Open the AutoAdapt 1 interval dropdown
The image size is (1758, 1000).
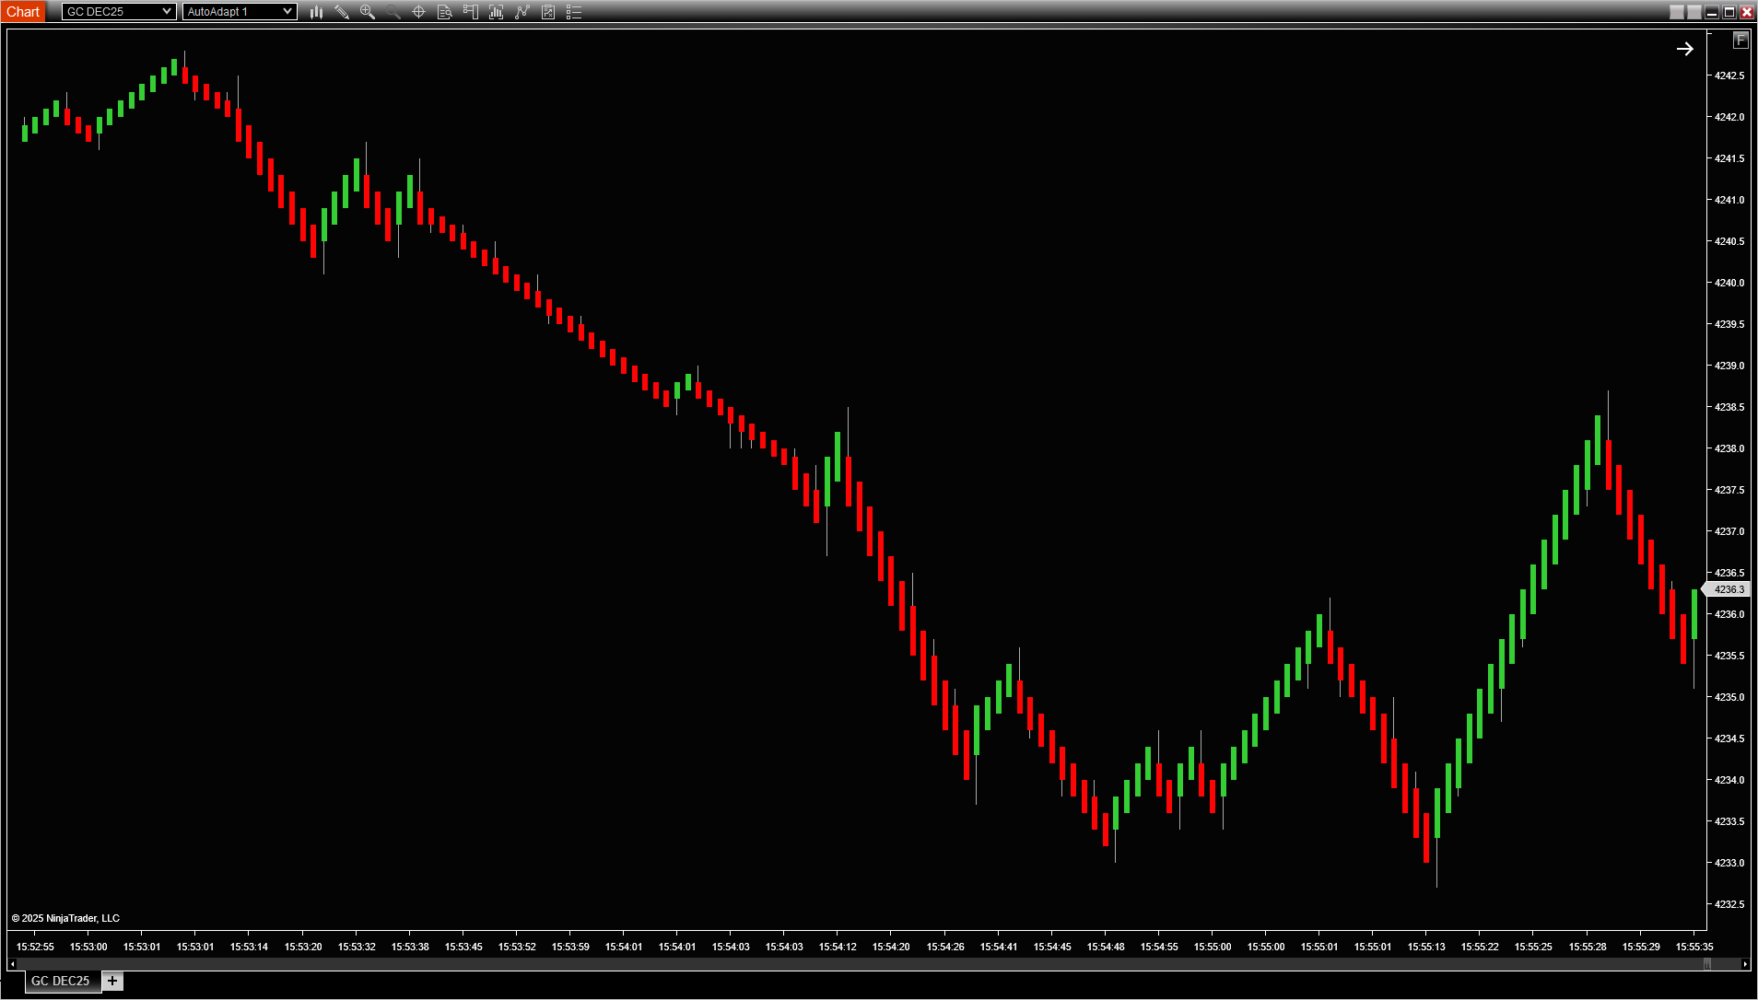(x=240, y=12)
